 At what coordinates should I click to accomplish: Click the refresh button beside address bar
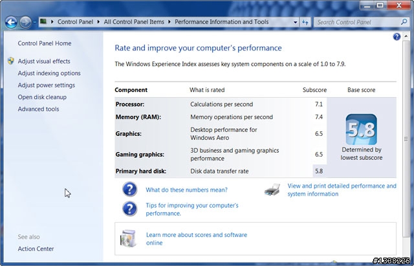click(305, 22)
